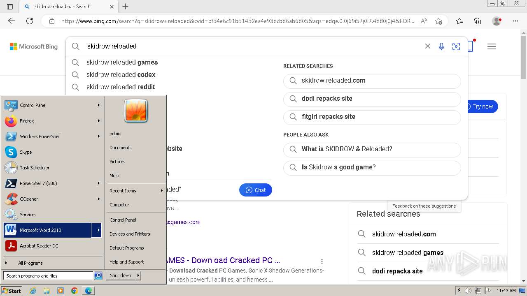The image size is (527, 296).
Task: Open Edge settings and more menu
Action: coord(515,21)
